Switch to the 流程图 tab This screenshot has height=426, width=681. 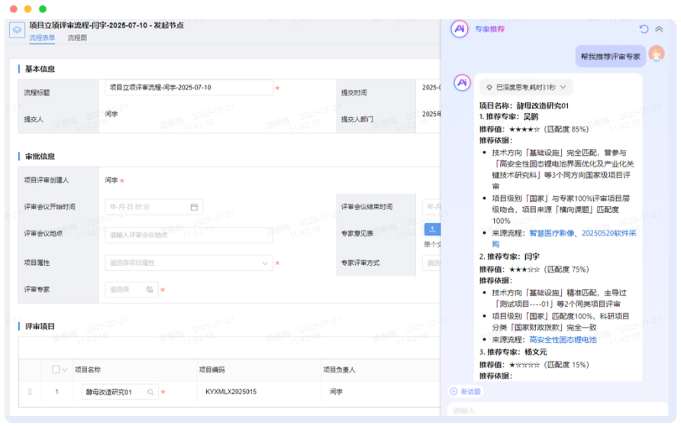[77, 37]
